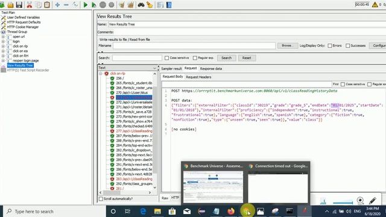This screenshot has height=217, width=386.
Task: Toggle Case sensitive in the Find bar
Action: pos(343,84)
